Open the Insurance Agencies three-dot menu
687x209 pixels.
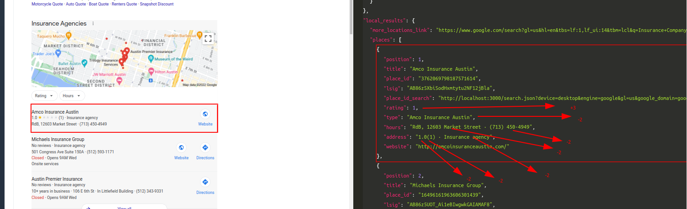point(93,24)
